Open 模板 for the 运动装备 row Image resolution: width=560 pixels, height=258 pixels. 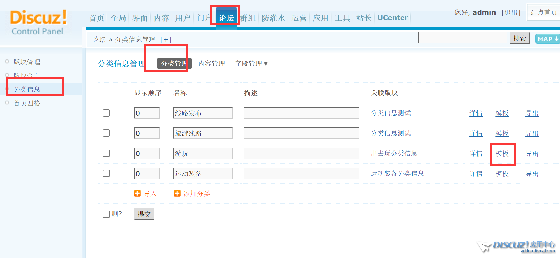tap(502, 174)
